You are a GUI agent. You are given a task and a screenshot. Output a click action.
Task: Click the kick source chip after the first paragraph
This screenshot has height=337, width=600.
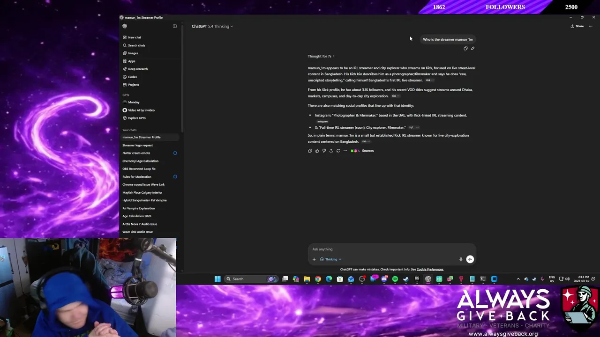click(429, 81)
